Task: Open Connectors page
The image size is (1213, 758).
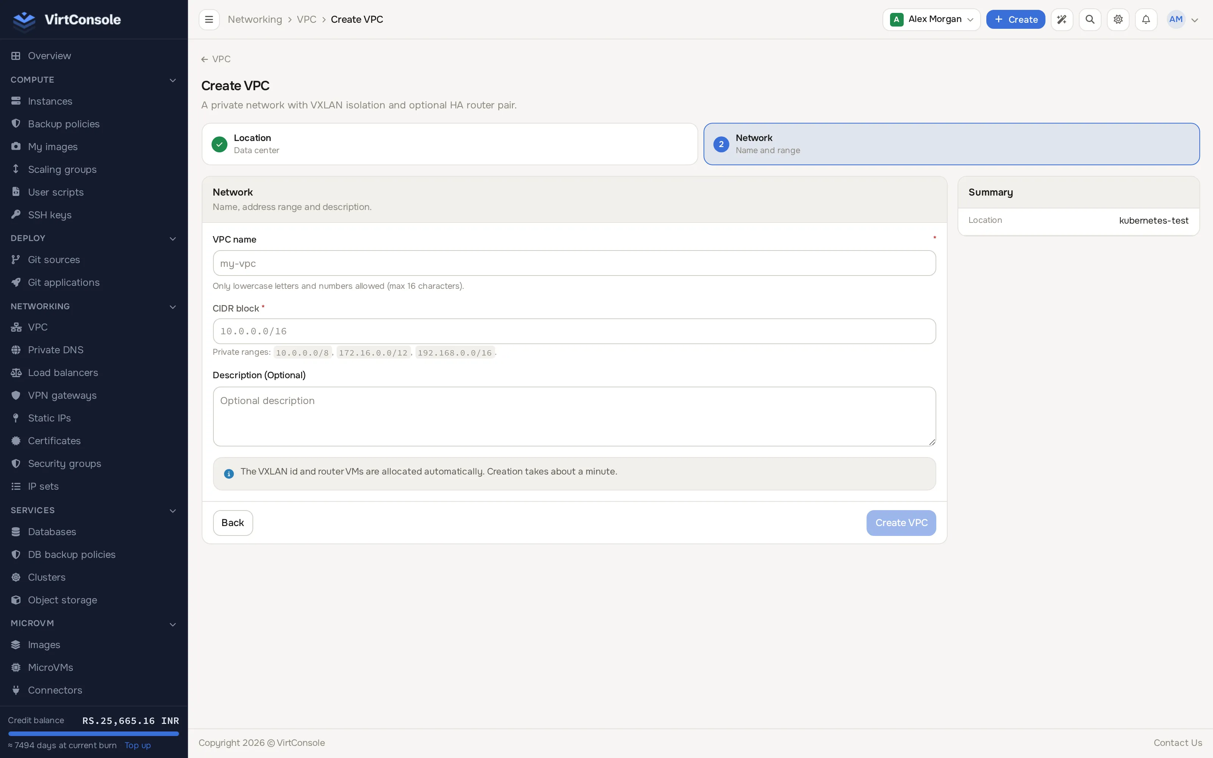Action: [94, 690]
